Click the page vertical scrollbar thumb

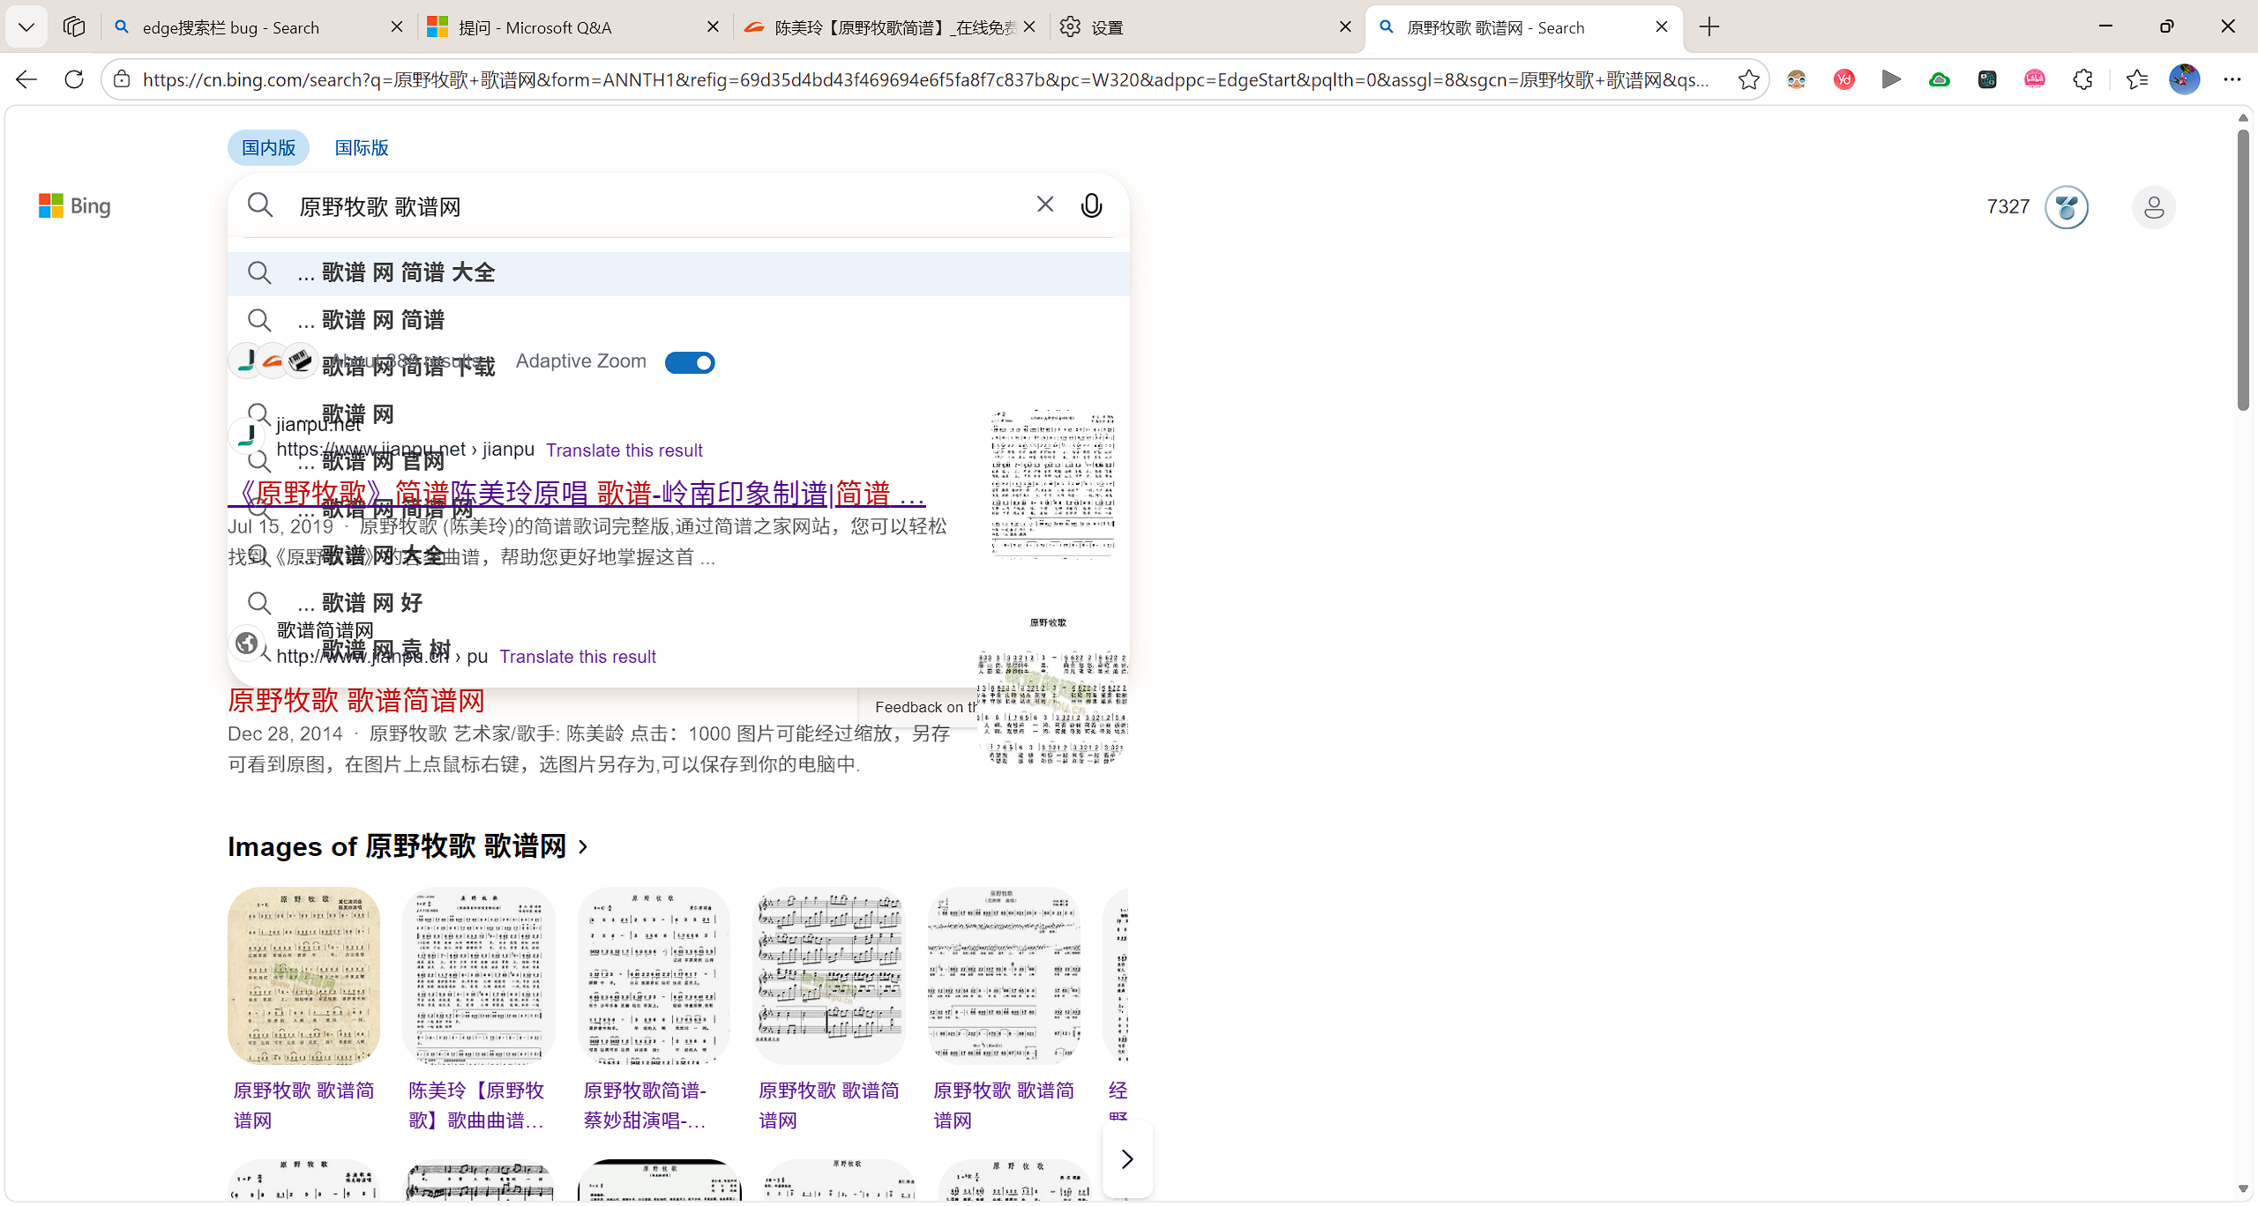[x=2243, y=270]
